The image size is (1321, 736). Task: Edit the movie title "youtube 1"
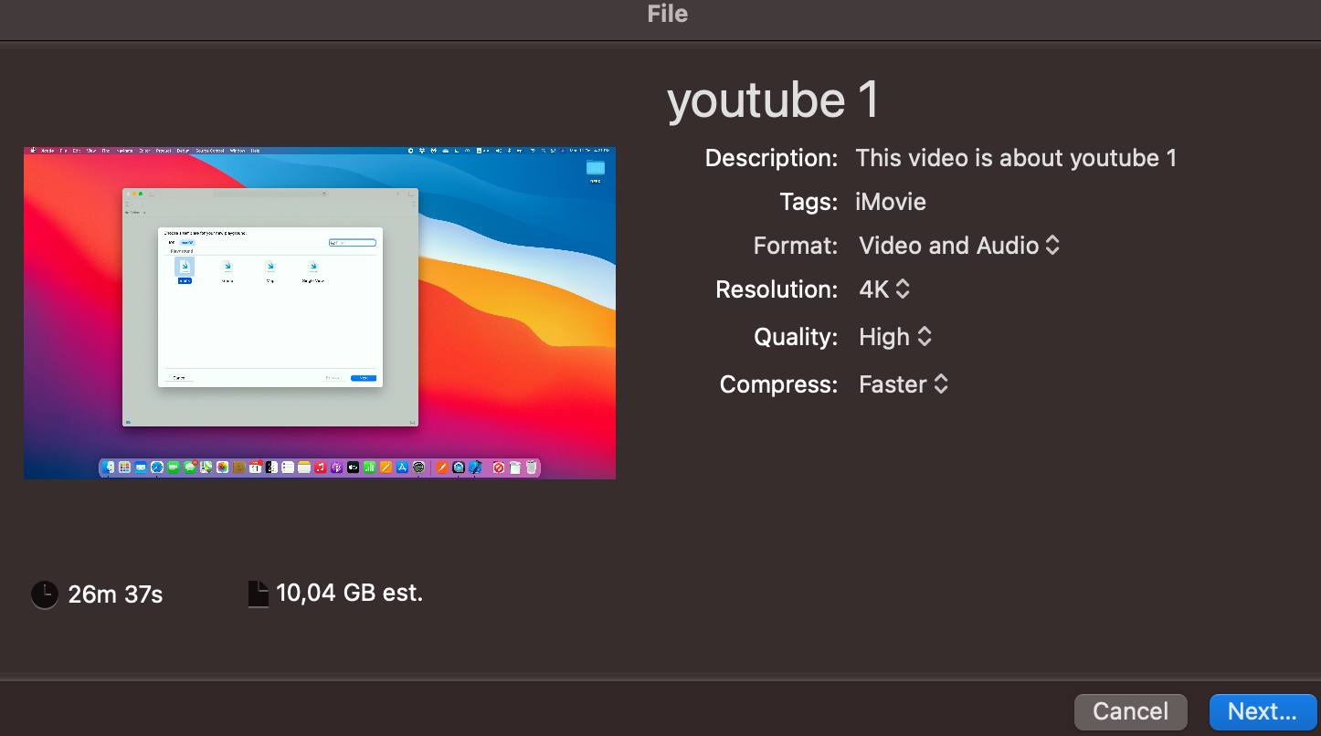click(773, 100)
